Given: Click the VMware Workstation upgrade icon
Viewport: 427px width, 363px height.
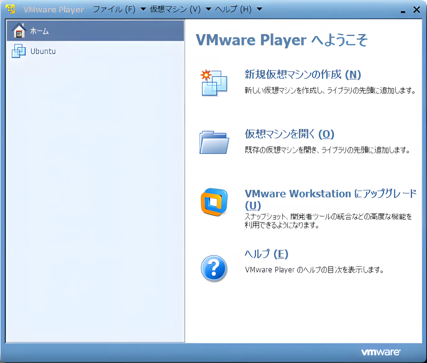Looking at the screenshot, I should point(214,202).
